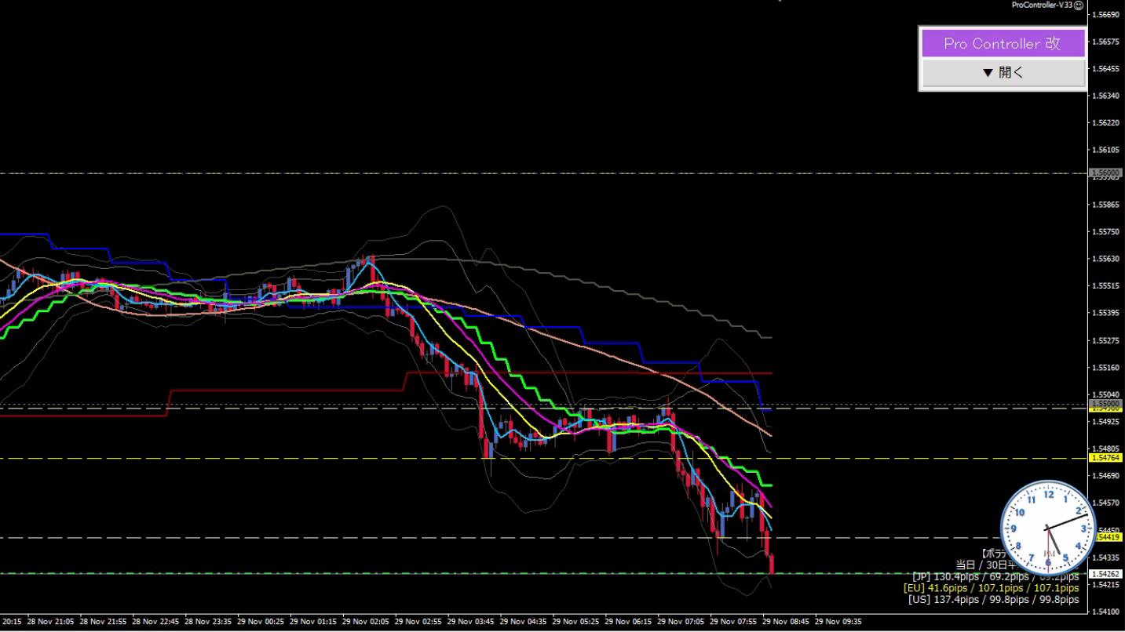Click the purple Pro Controller 改 header
This screenshot has width=1125, height=632.
[x=1003, y=43]
